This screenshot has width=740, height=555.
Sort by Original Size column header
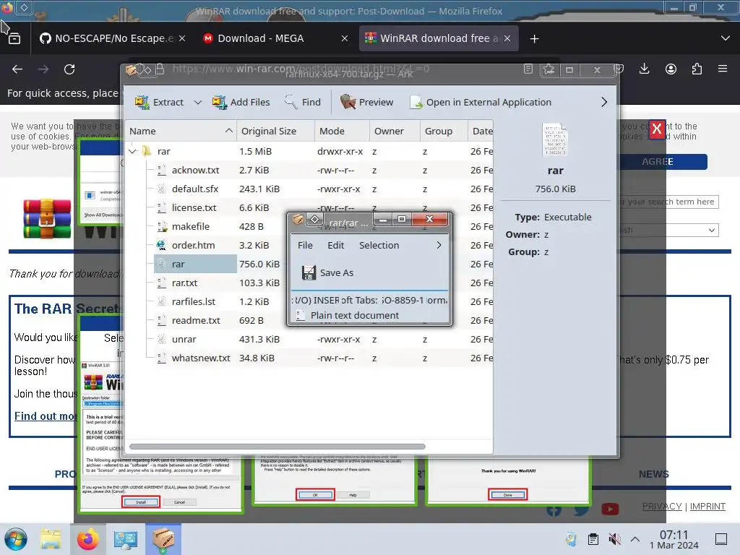[275, 131]
